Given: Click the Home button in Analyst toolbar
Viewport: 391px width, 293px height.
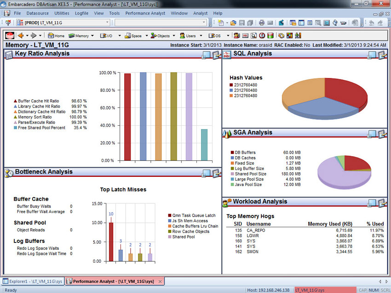Looking at the screenshot, I should point(56,36).
